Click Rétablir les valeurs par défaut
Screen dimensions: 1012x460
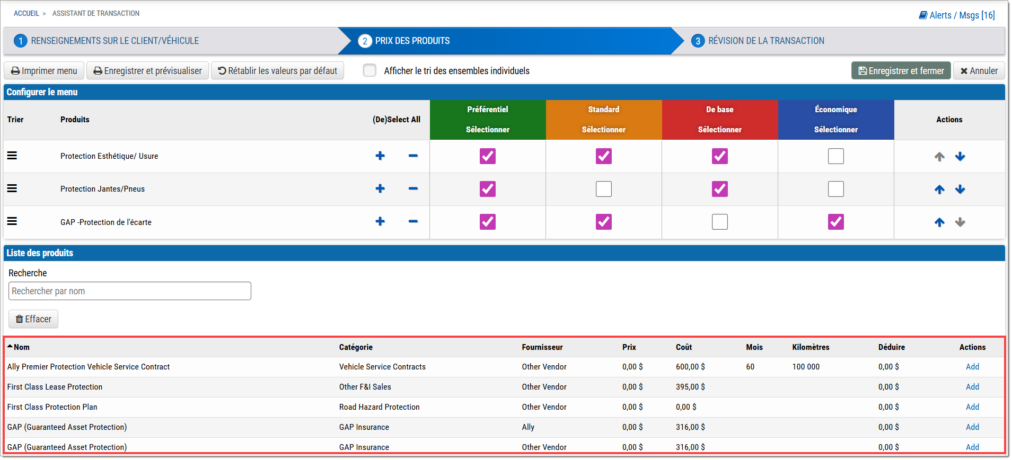click(277, 70)
